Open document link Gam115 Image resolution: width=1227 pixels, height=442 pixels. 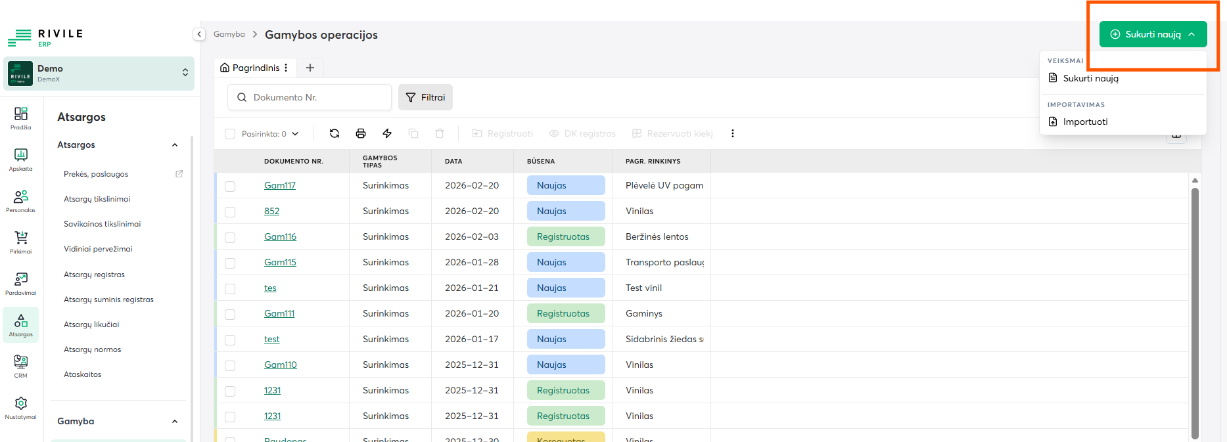[x=280, y=262]
